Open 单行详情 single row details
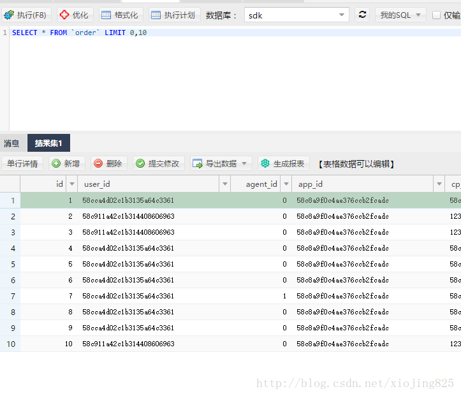The image size is (461, 396). coord(22,163)
